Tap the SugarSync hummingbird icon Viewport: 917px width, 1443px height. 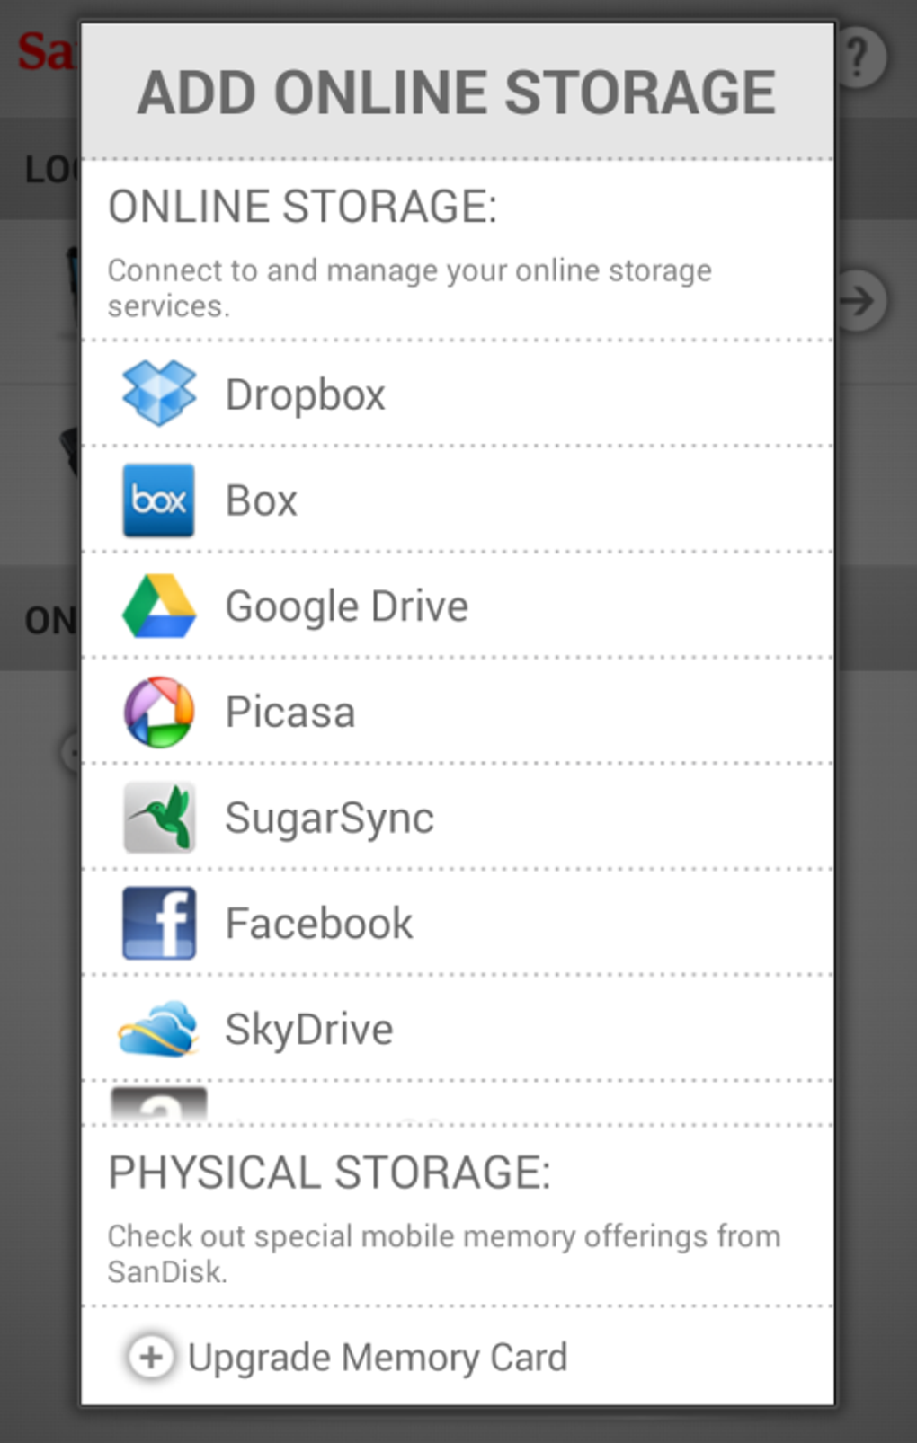[x=159, y=818]
